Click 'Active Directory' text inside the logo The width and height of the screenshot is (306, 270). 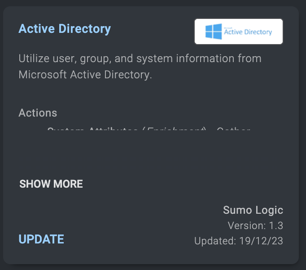pos(248,32)
